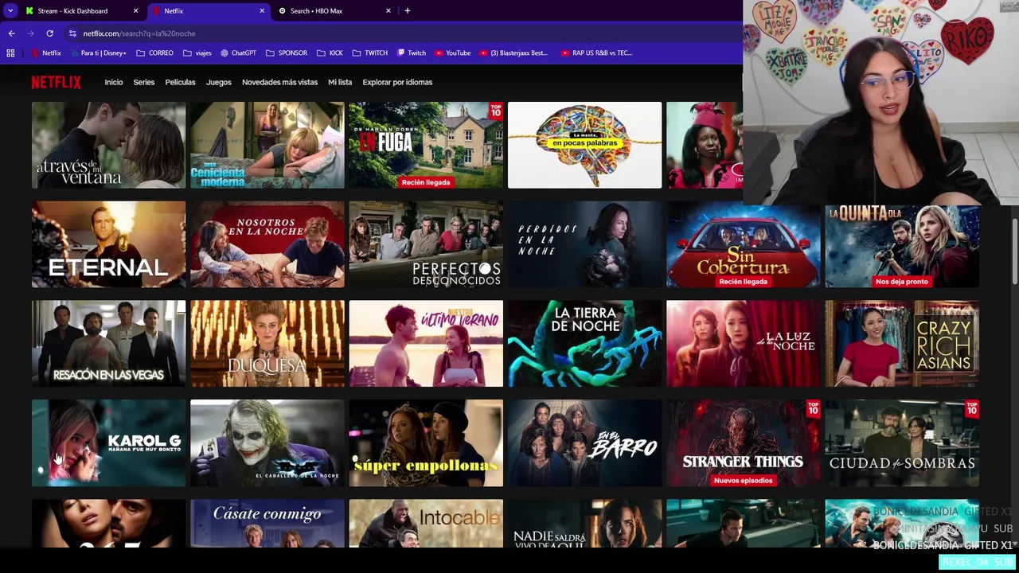Open Juegos in Netflix menu
1019x573 pixels.
tap(219, 82)
